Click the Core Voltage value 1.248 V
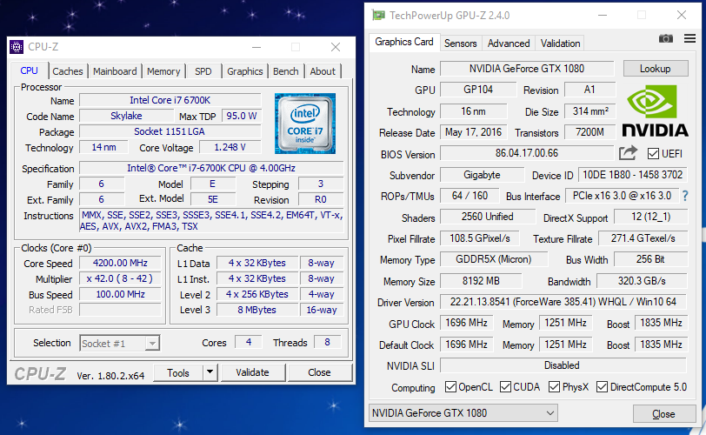 230,147
